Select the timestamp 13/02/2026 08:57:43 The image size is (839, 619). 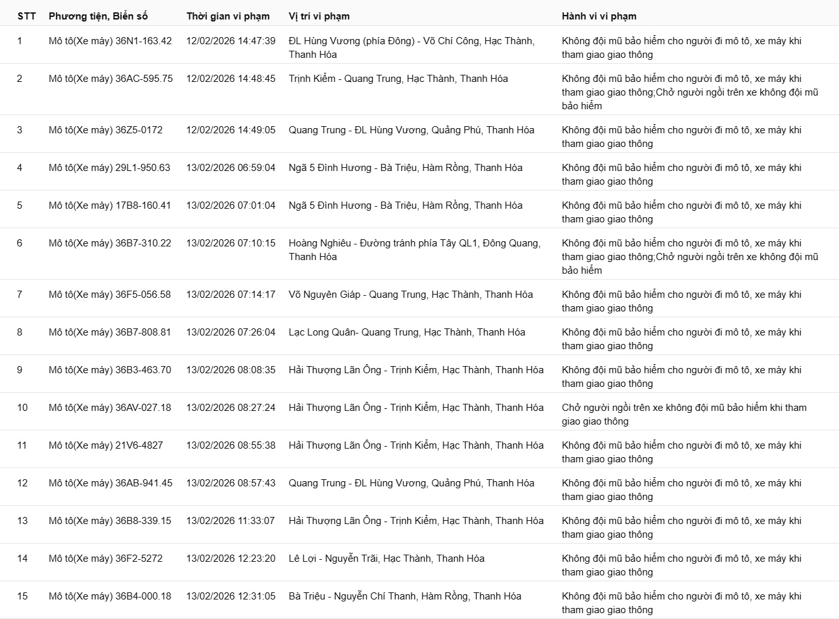(x=230, y=483)
